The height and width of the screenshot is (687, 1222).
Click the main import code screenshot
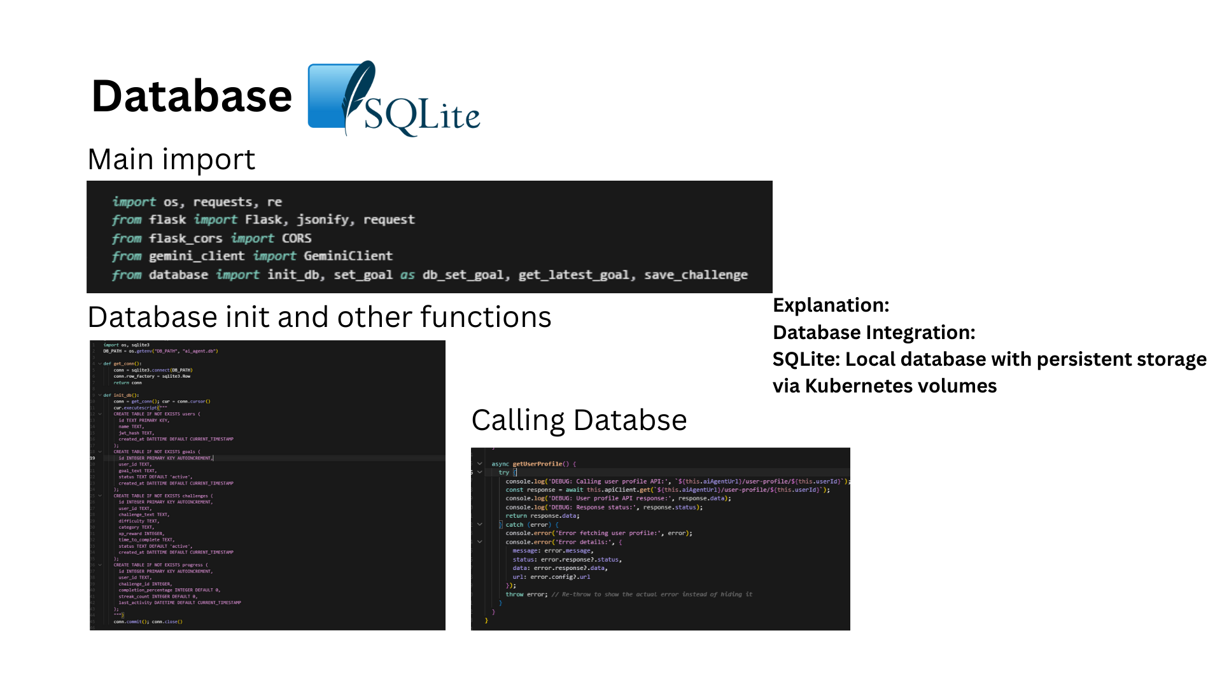pos(429,237)
